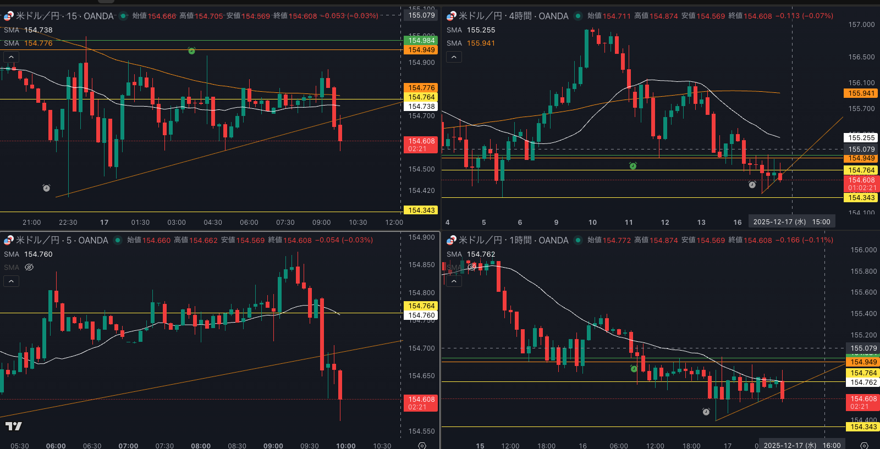Open chart settings gear on 5-minute chart

point(422,445)
